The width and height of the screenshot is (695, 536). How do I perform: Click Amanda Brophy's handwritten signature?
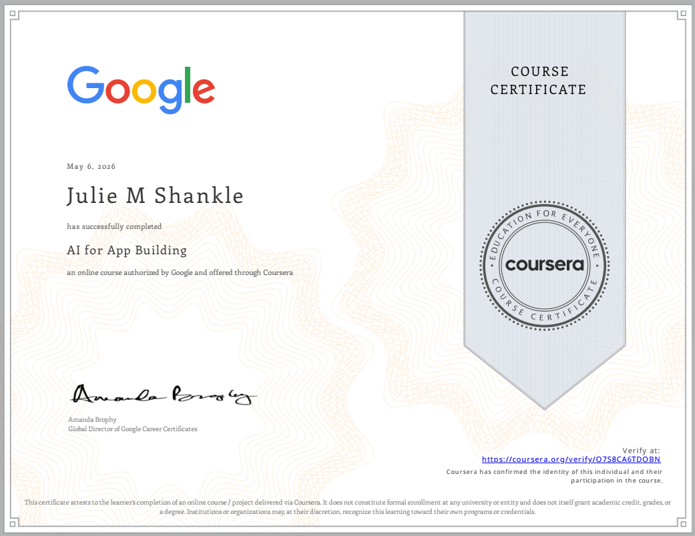tap(163, 394)
